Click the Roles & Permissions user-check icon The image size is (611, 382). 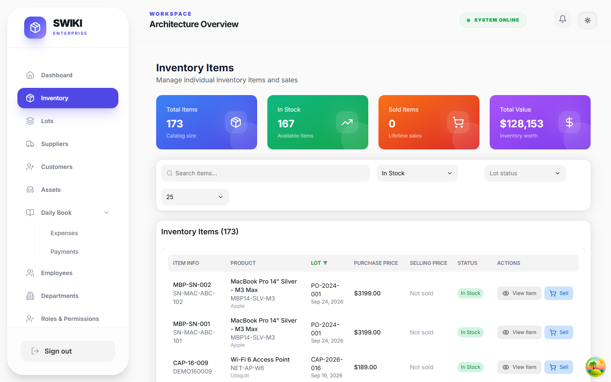coord(30,319)
